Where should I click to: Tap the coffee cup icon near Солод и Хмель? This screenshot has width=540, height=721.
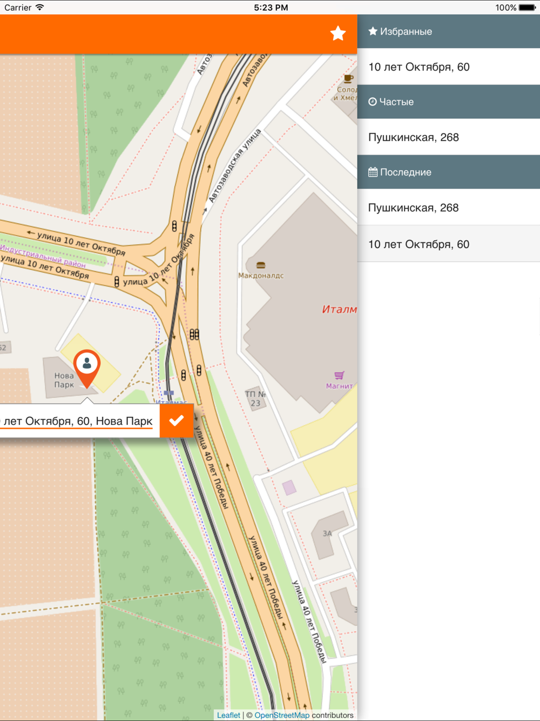pos(349,79)
